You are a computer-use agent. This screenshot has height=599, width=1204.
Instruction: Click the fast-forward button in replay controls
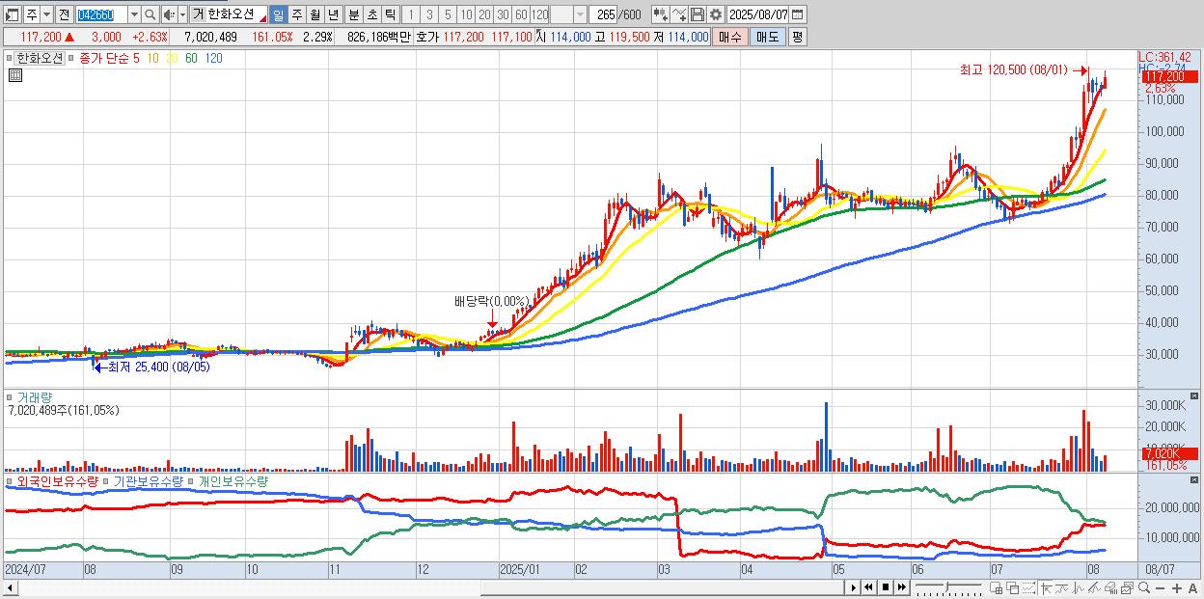[x=901, y=587]
